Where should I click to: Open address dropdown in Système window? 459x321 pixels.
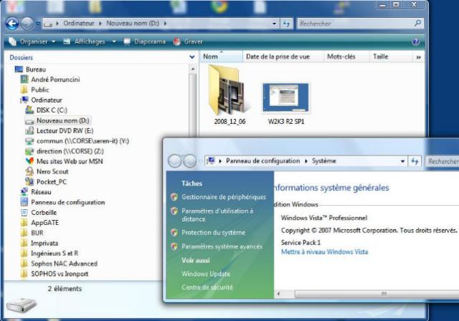pos(403,161)
